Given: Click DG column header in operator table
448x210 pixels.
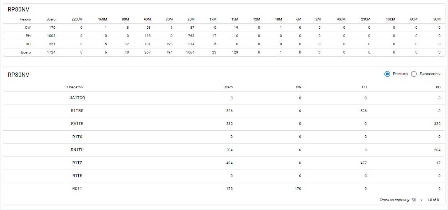Looking at the screenshot, I should [438, 87].
